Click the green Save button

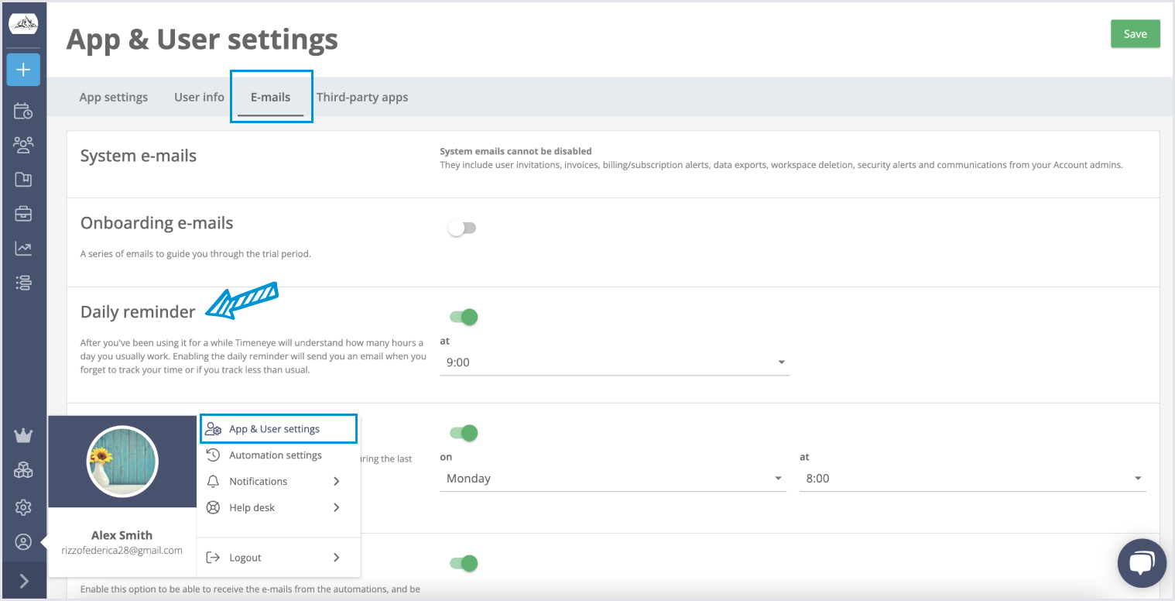pyautogui.click(x=1135, y=34)
